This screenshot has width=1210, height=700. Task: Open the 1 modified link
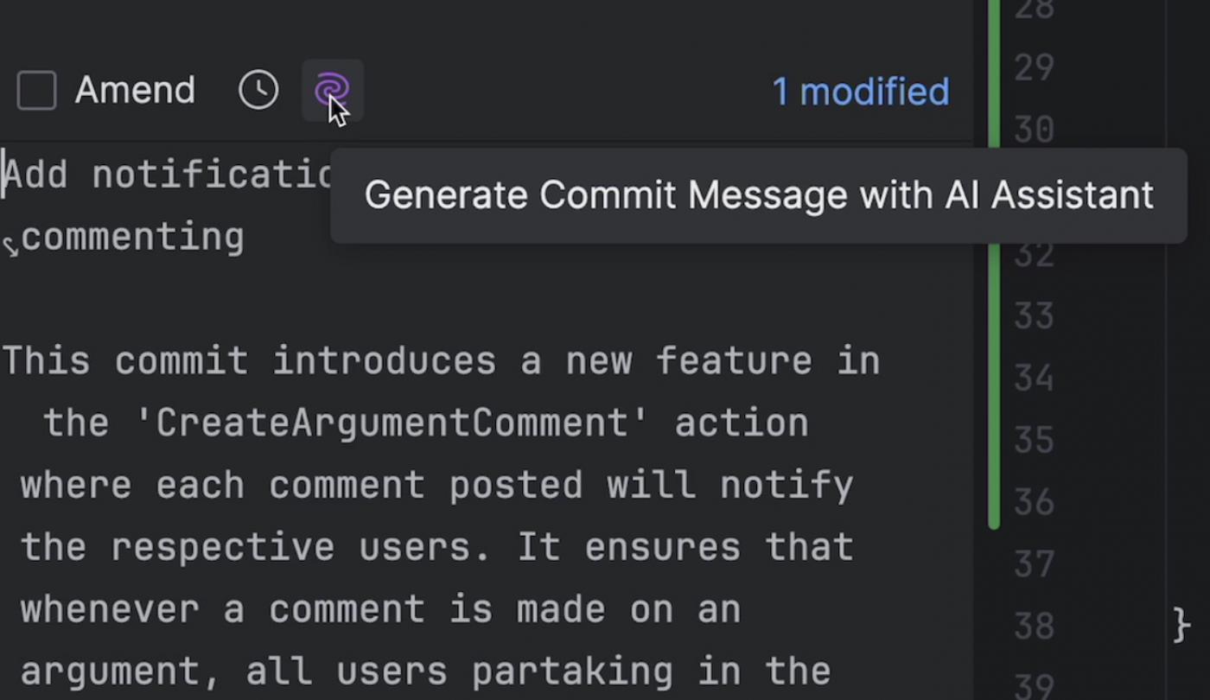click(x=861, y=92)
